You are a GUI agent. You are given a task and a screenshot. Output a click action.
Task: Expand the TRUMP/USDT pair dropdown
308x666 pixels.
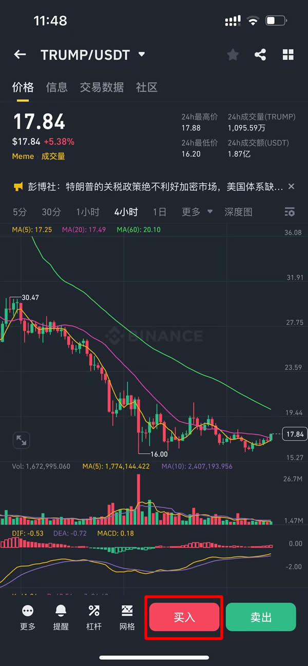(142, 54)
